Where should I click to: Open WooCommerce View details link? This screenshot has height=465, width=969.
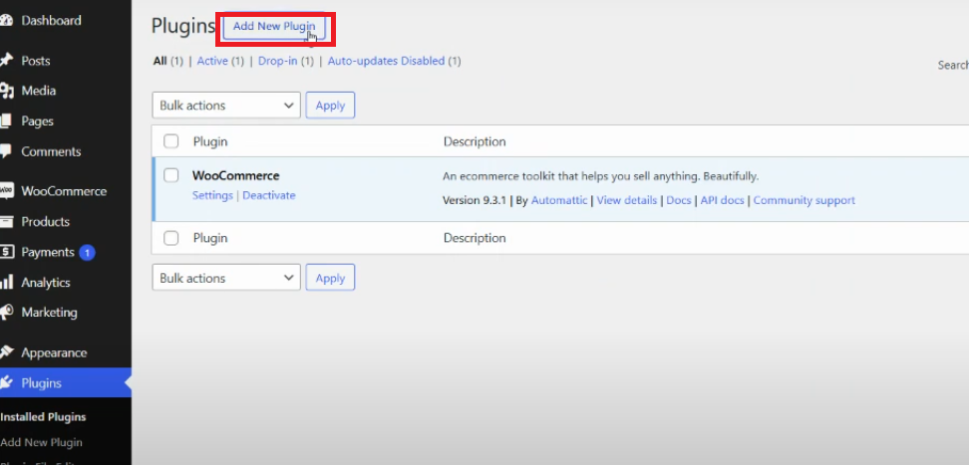626,200
